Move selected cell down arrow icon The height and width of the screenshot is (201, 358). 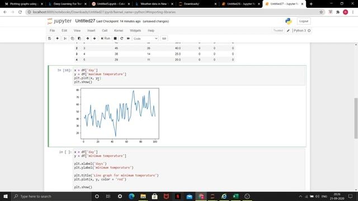click(95, 39)
